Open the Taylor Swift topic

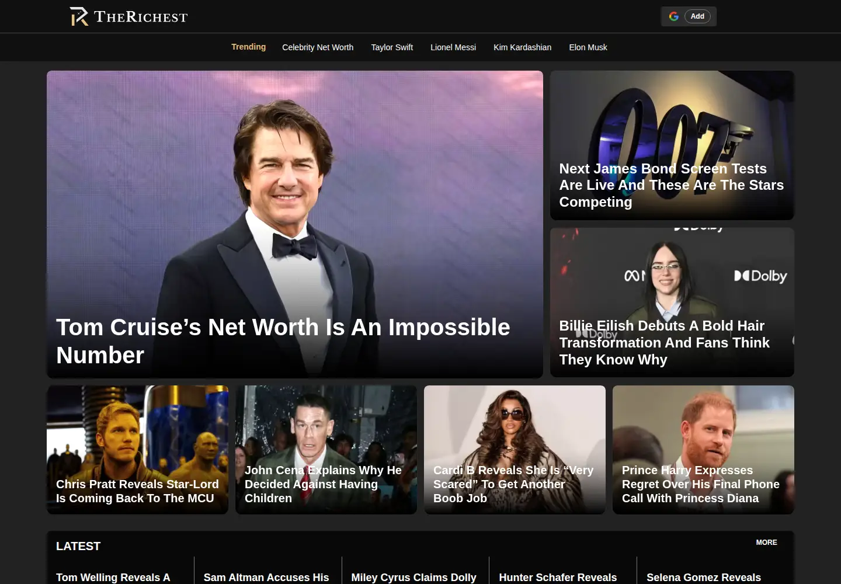tap(392, 47)
